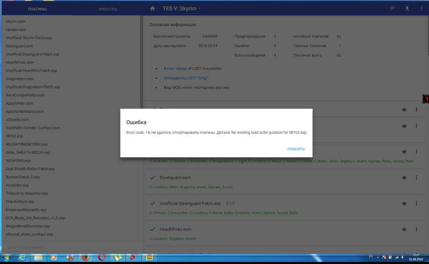Image resolution: width=429 pixels, height=264 pixels.
Task: Select SKYUI.esp in sidebar
Action: 15,136
